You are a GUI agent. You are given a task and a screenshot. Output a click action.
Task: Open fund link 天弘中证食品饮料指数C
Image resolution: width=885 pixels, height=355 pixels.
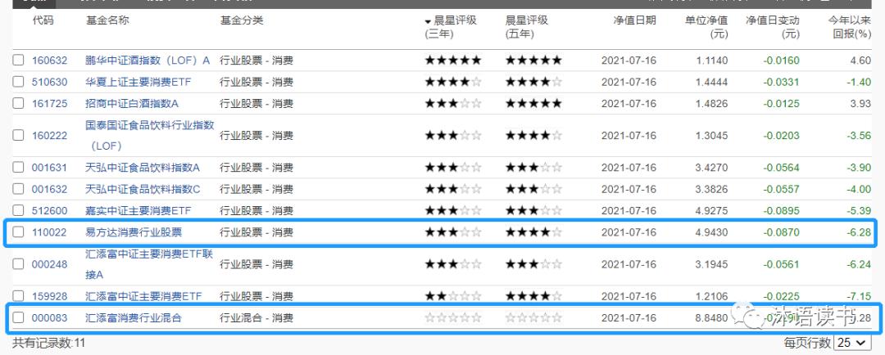[143, 189]
